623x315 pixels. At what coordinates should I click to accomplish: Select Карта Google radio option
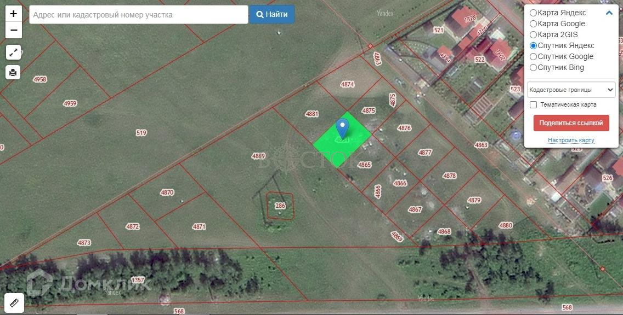click(x=533, y=24)
